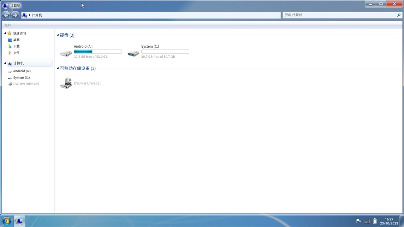Click the '30.7 GB free of 30.7 GB' text
Image resolution: width=404 pixels, height=227 pixels.
click(158, 57)
